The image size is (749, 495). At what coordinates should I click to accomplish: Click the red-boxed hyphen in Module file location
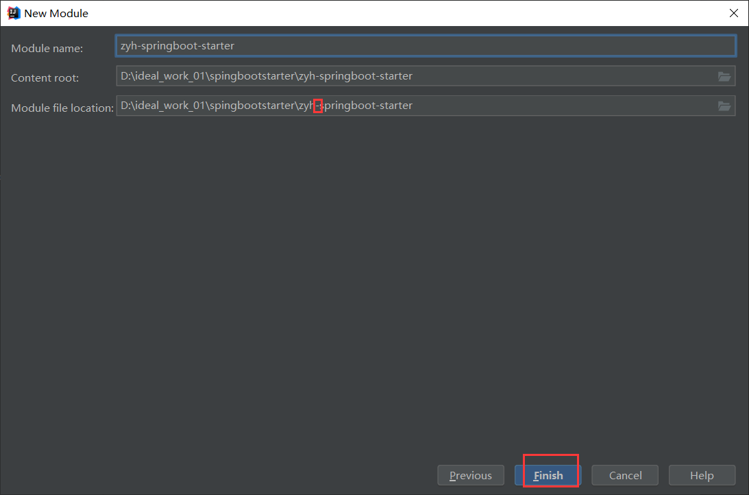pyautogui.click(x=317, y=106)
